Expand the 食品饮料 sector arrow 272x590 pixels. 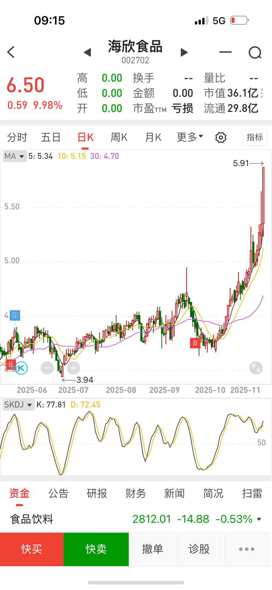coord(259,519)
